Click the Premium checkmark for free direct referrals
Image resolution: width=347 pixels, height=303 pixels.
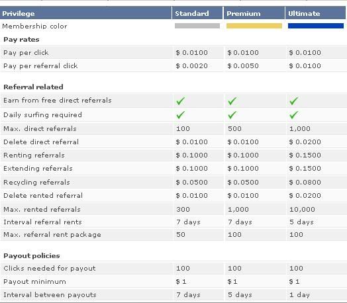tap(232, 101)
